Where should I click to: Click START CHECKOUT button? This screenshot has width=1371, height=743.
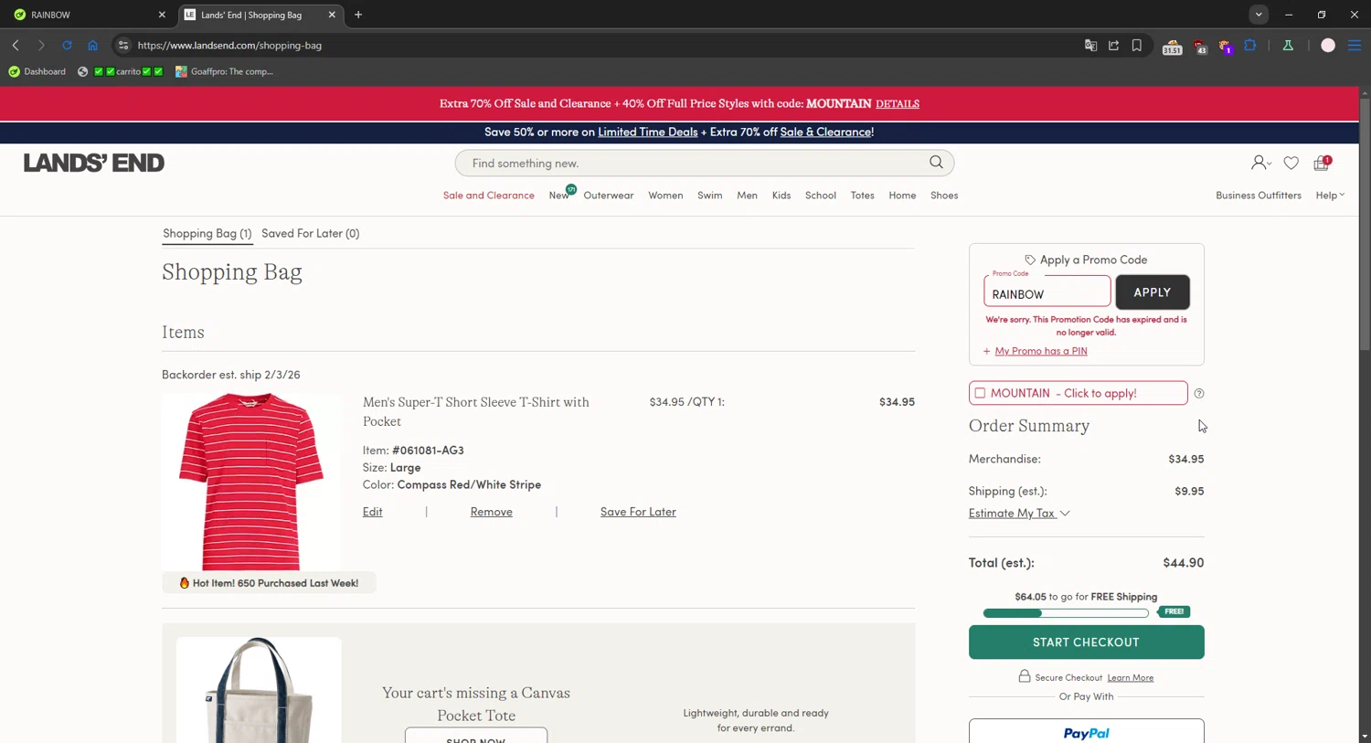tap(1086, 642)
